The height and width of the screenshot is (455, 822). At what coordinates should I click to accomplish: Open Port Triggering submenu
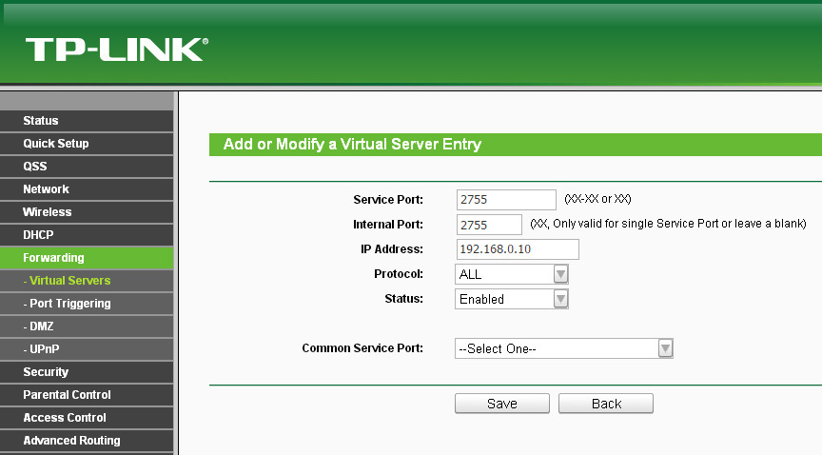click(x=87, y=304)
